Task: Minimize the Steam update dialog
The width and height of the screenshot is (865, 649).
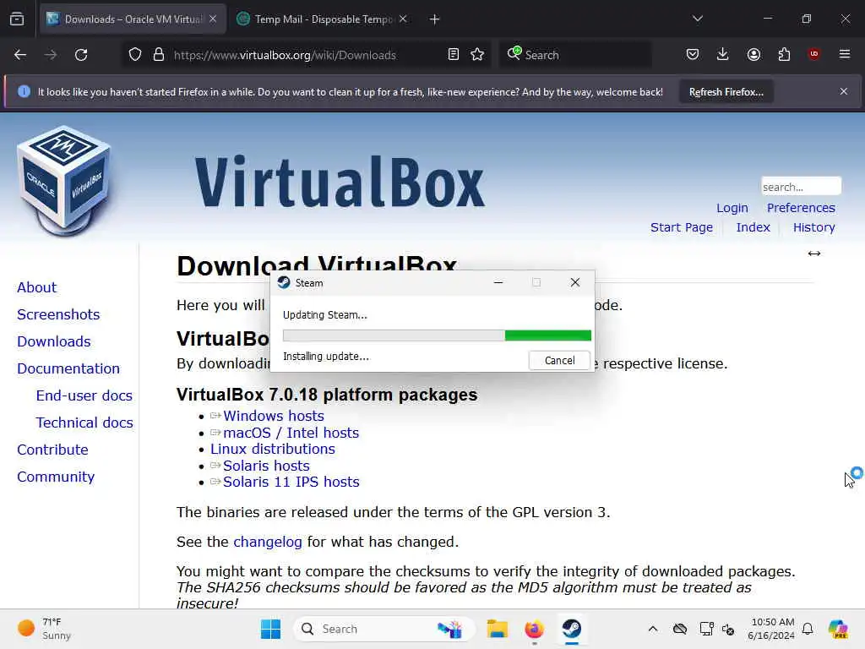Action: pyautogui.click(x=498, y=282)
